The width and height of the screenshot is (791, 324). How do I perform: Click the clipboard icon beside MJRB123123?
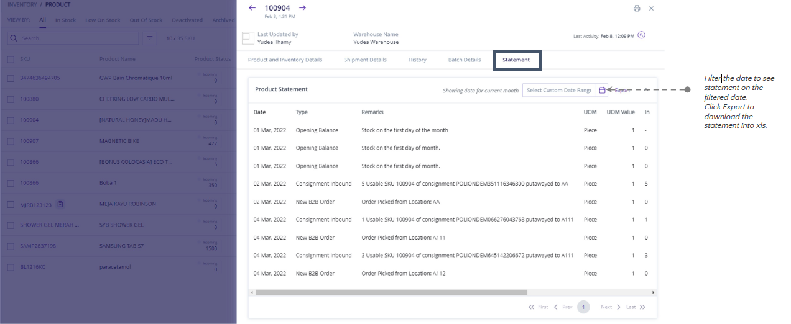(60, 204)
